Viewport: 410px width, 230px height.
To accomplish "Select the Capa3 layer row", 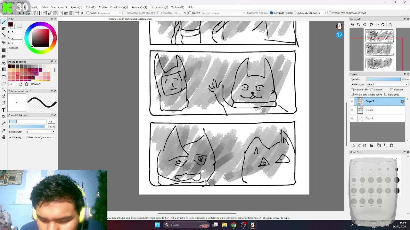I will (x=380, y=102).
